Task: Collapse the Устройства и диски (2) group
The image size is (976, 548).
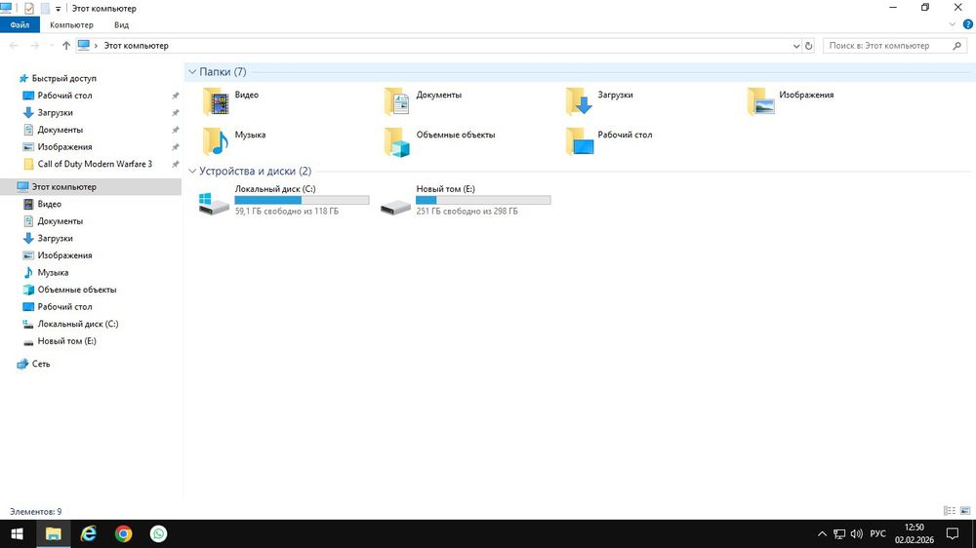Action: click(x=192, y=171)
